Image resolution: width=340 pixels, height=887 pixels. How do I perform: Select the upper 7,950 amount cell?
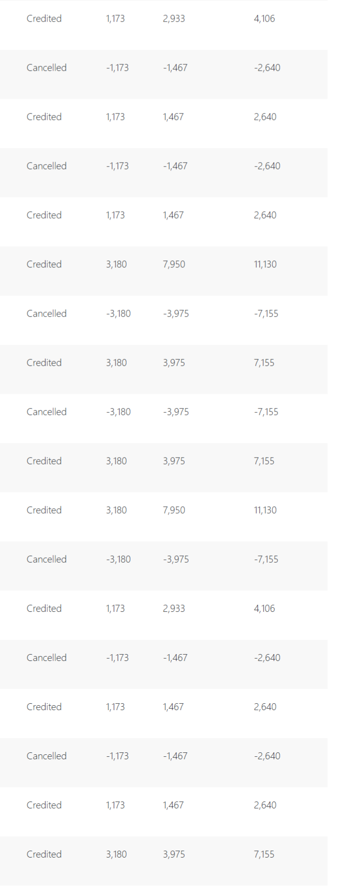[x=174, y=264]
